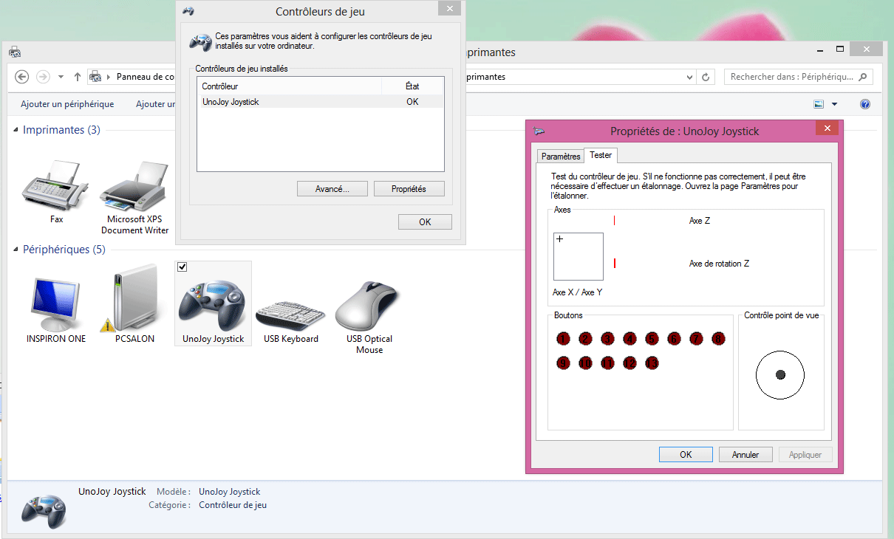Screen dimensions: 894x539
Task: Uncheck the UnoJoy Joystick checkbox
Action: (182, 267)
